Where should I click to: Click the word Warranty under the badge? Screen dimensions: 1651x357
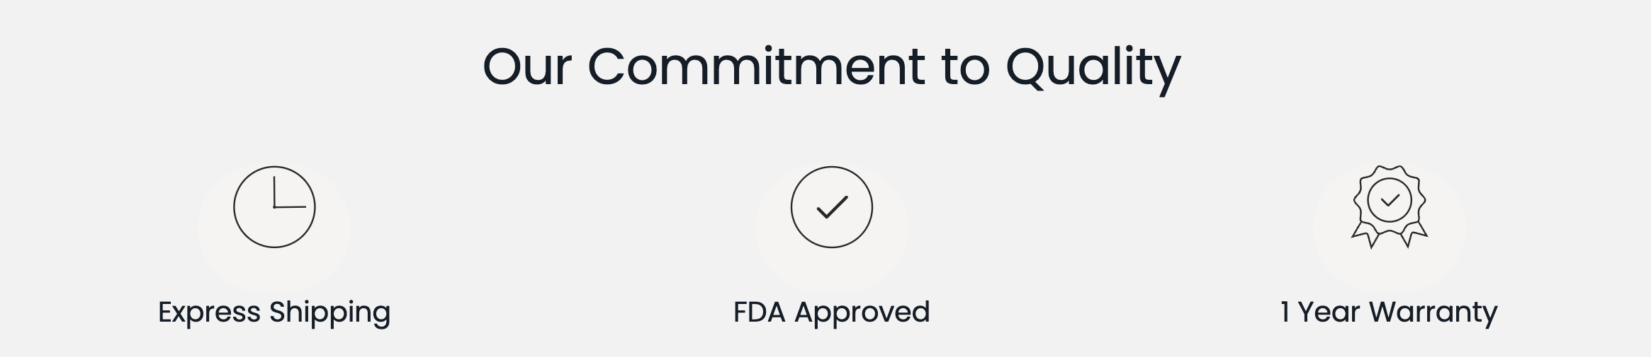click(x=1433, y=313)
